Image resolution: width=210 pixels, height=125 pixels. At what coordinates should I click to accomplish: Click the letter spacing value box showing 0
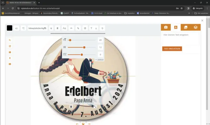(100, 55)
